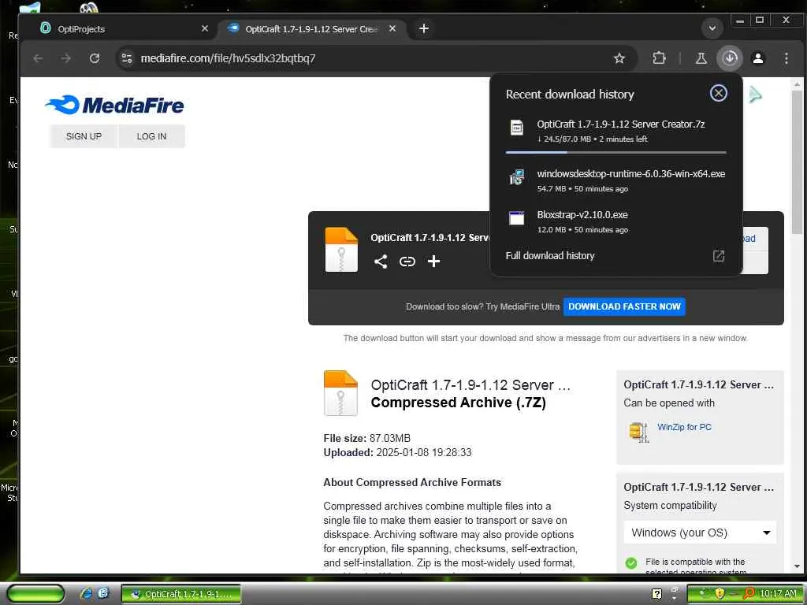Select the OptiCraft Server Creator tab

click(312, 29)
